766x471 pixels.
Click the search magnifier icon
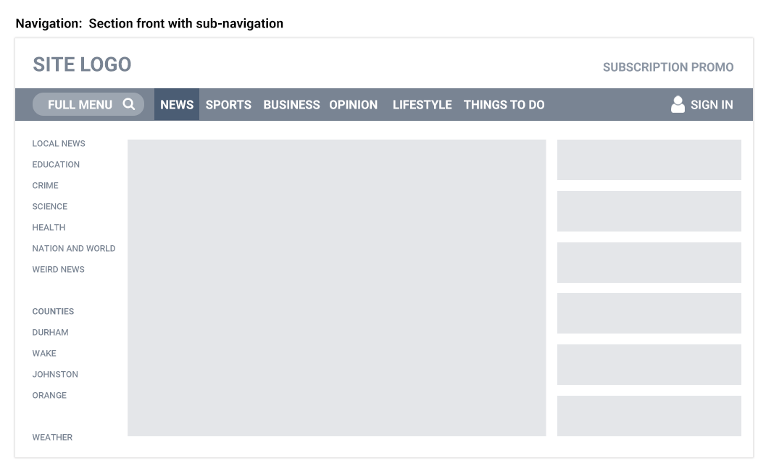[x=129, y=104]
